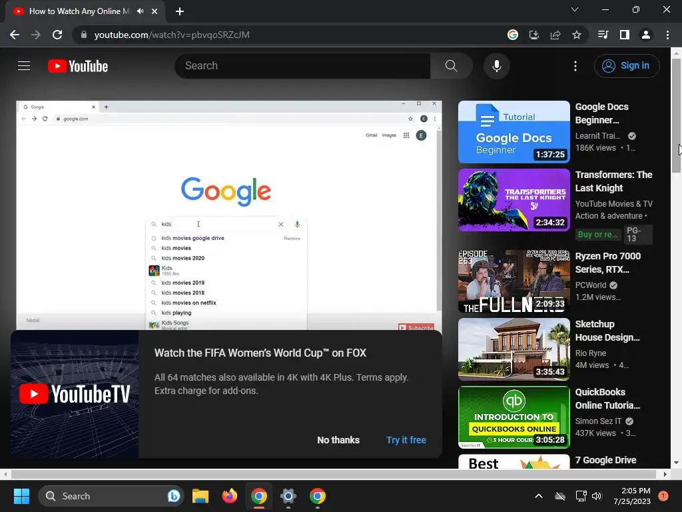Click the video player area
The image size is (682, 512).
click(229, 215)
